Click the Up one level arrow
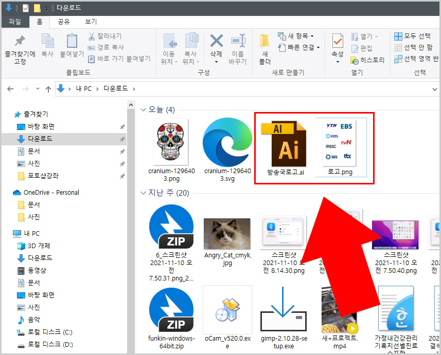The width and height of the screenshot is (441, 355). click(48, 89)
